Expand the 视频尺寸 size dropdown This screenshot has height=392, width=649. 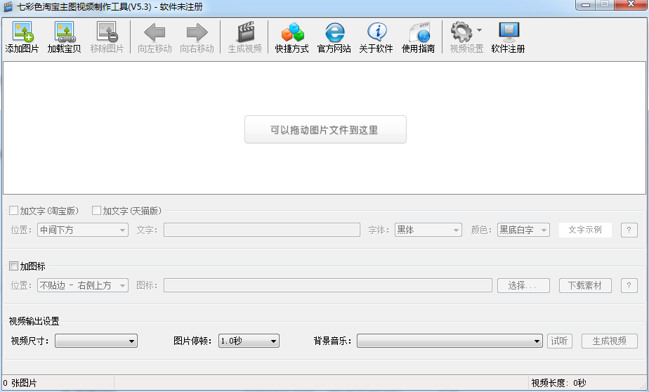click(96, 341)
